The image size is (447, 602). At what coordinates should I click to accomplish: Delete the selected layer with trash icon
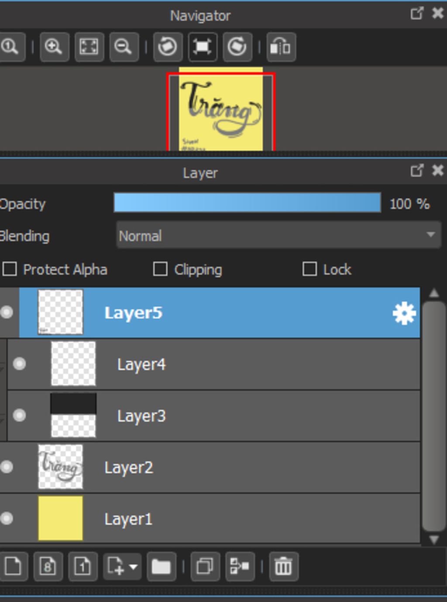click(x=283, y=567)
